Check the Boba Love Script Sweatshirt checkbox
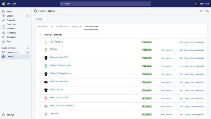 pos(40,106)
